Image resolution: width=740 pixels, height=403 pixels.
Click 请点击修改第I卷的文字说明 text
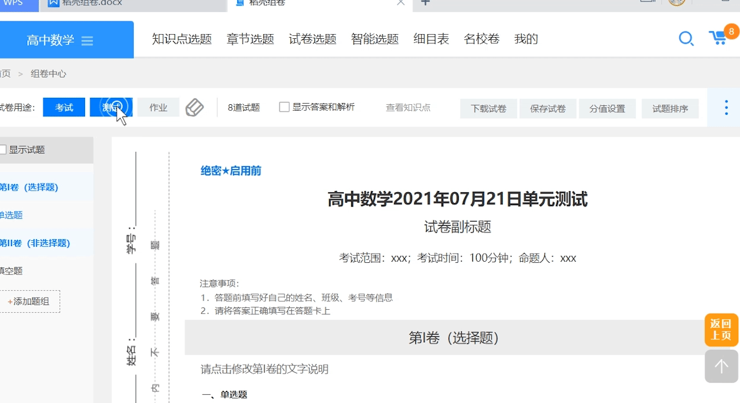(x=264, y=369)
